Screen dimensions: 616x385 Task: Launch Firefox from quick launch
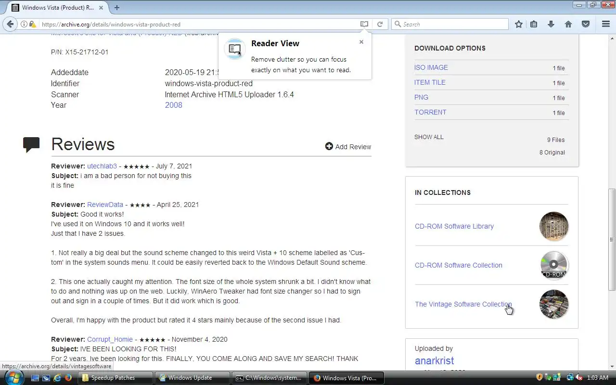click(68, 378)
